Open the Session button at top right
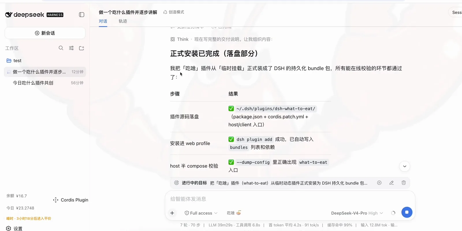The image size is (462, 231). pyautogui.click(x=456, y=12)
